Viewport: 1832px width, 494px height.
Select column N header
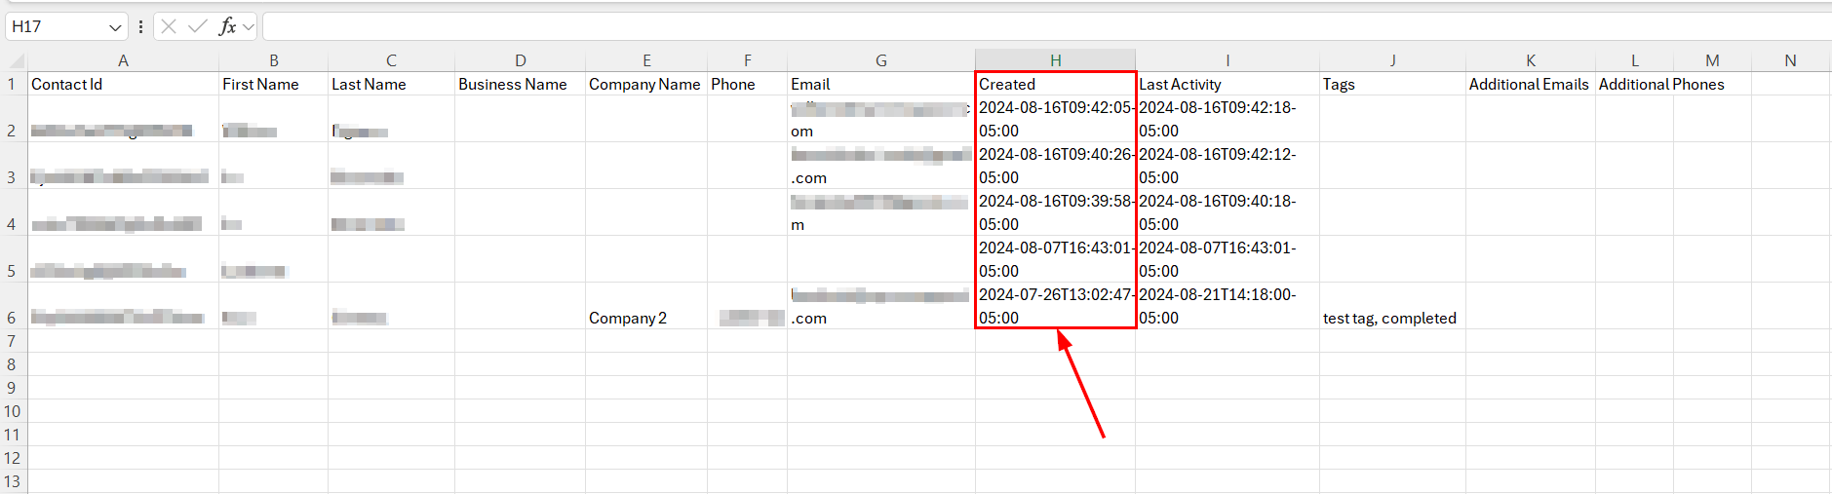(1790, 60)
